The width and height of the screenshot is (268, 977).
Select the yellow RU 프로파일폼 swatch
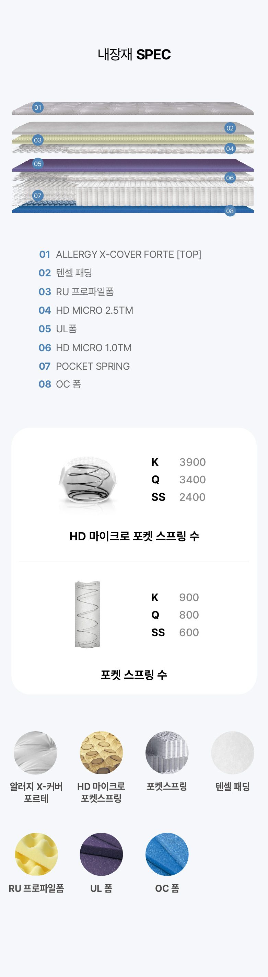point(36,854)
